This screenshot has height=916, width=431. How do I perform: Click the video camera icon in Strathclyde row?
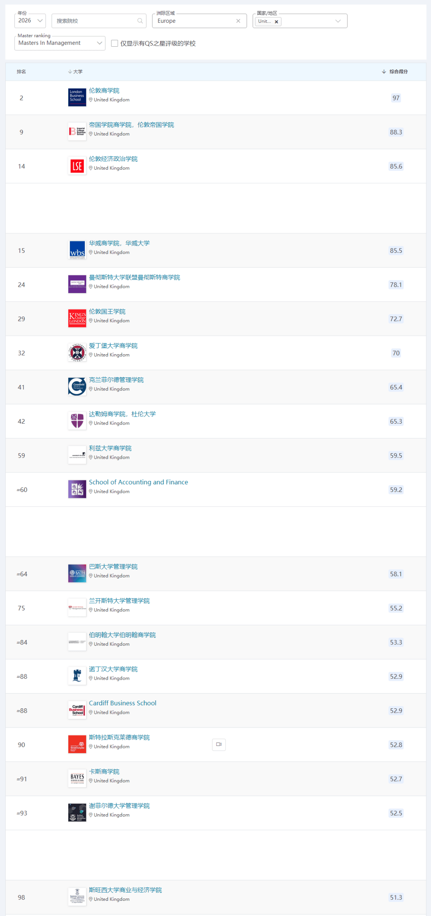coord(219,744)
